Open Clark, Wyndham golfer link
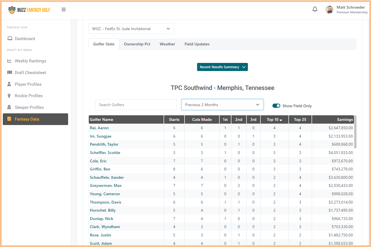The height and width of the screenshot is (247, 371). [105, 227]
